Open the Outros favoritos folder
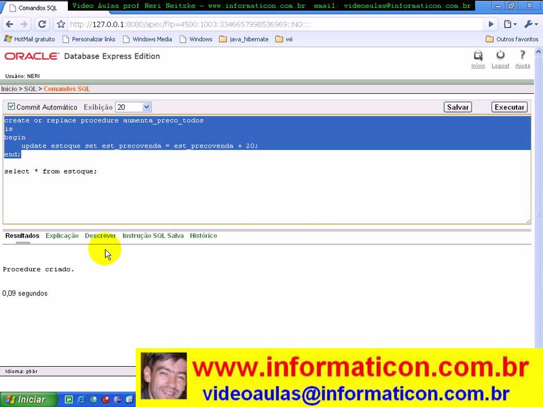Screen dimensions: 543x407 (512, 39)
